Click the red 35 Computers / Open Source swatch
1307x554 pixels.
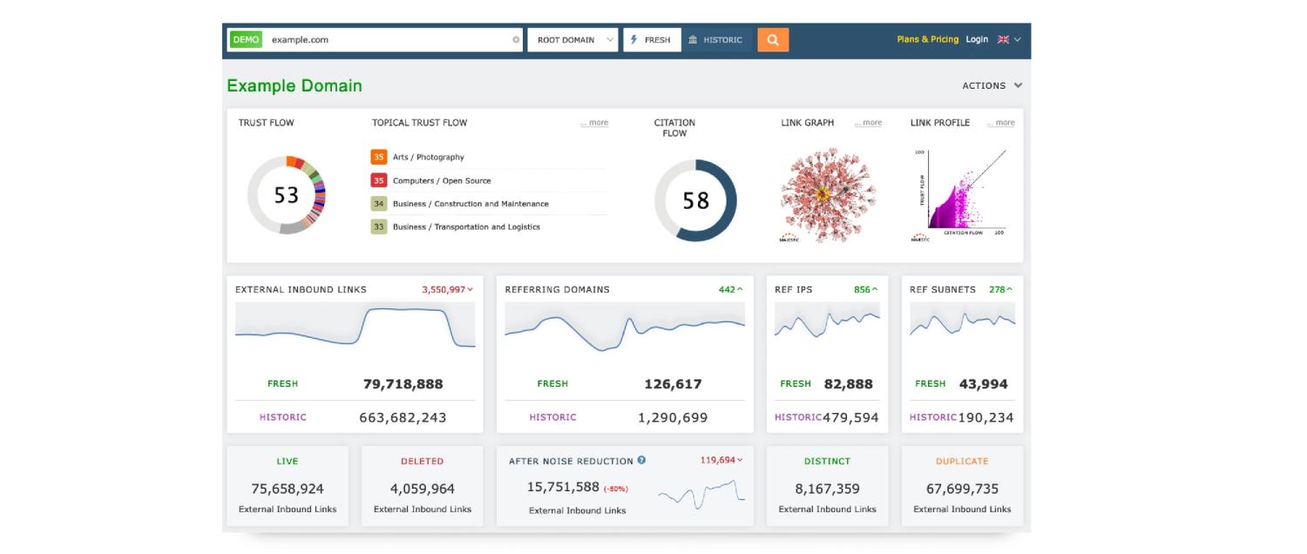[x=378, y=180]
